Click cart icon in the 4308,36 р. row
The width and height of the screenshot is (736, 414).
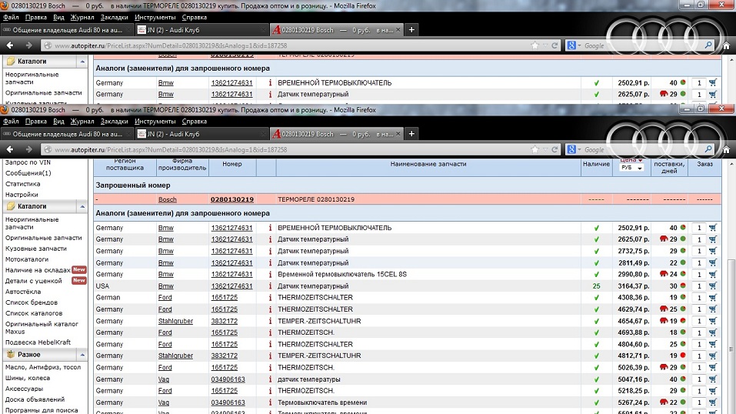click(x=713, y=298)
